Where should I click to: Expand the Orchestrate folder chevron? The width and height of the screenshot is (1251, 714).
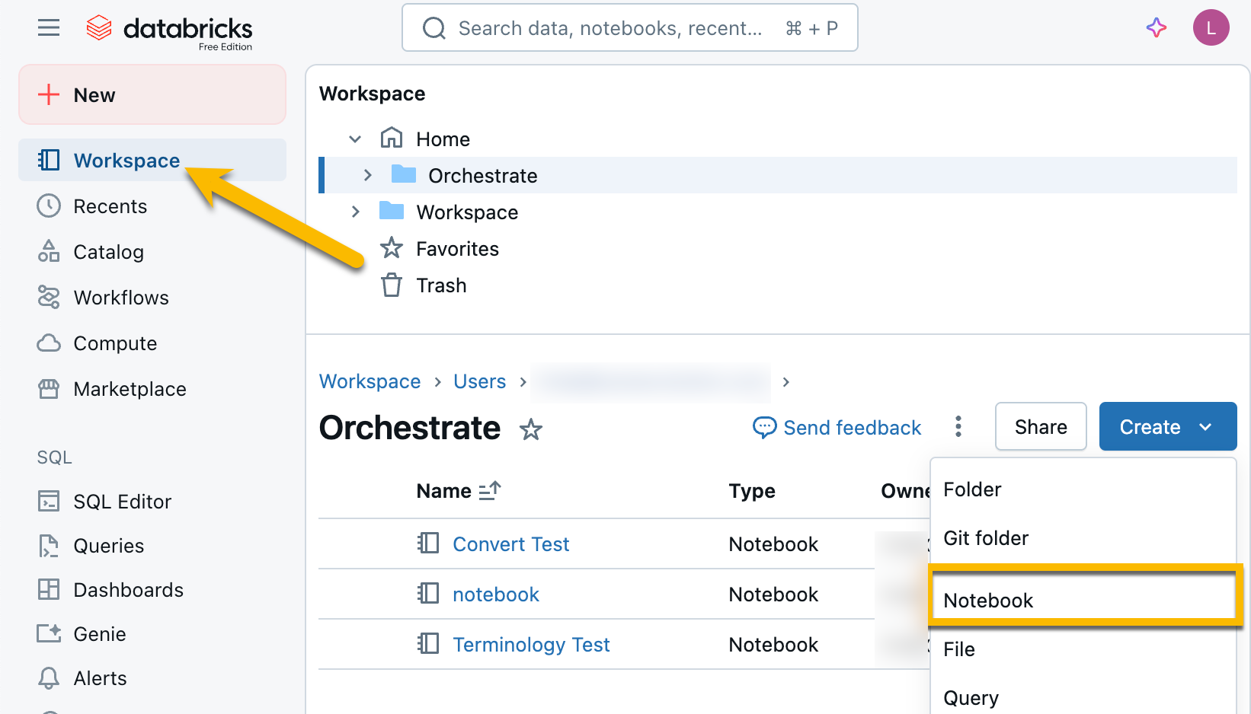click(x=368, y=175)
